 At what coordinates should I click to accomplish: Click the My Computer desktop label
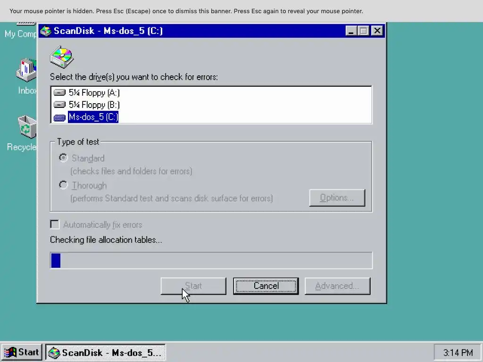pos(21,34)
